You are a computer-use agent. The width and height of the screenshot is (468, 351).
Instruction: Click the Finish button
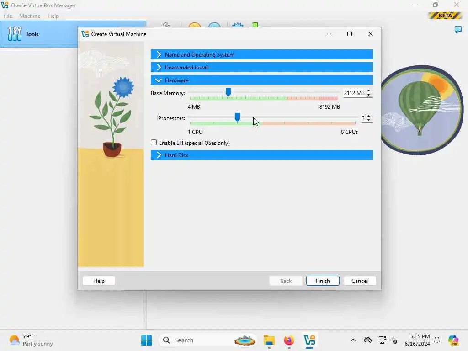[323, 281]
